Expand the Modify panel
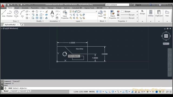The image size is (173, 97). 40,21
